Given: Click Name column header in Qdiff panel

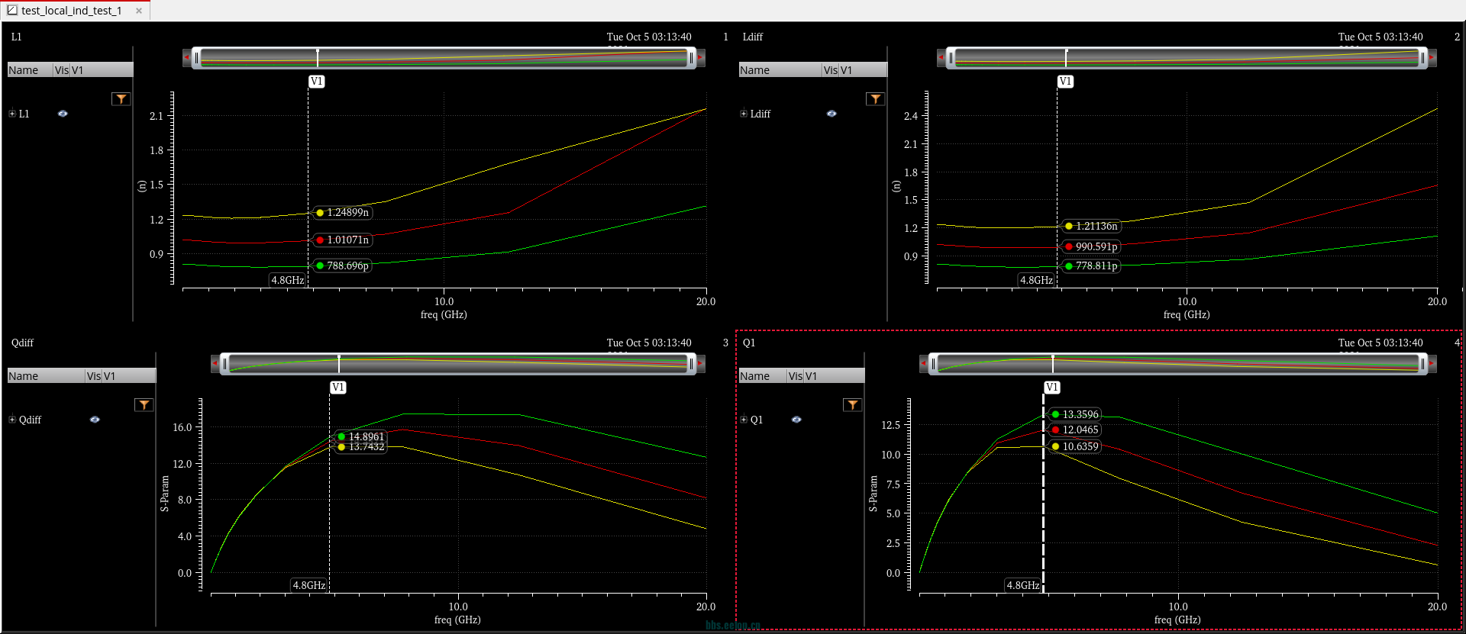Looking at the screenshot, I should point(46,376).
